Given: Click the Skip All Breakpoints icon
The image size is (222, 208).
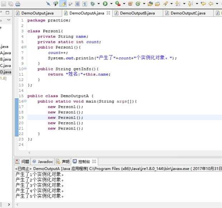Looking at the screenshot, I should click(48, 4).
